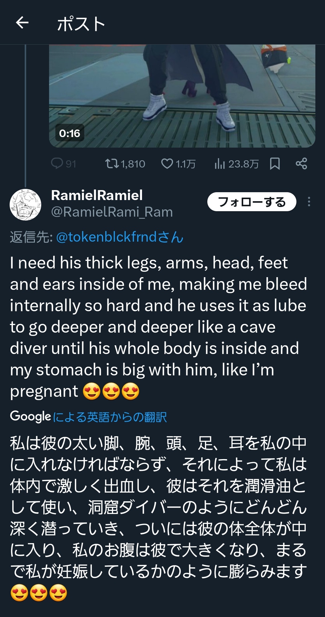325x617 pixels.
Task: Repost using the retweet icon
Action: 112,164
